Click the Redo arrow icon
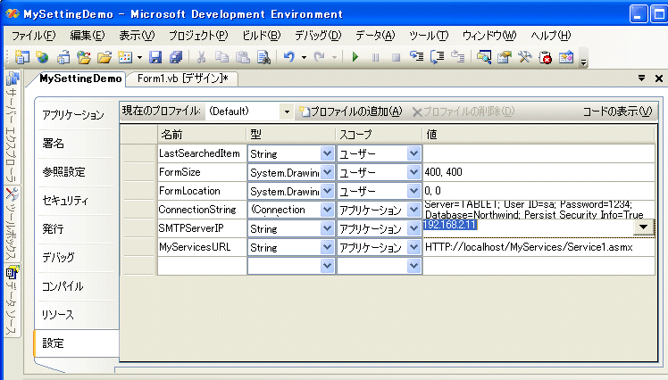The width and height of the screenshot is (668, 380). [x=319, y=57]
